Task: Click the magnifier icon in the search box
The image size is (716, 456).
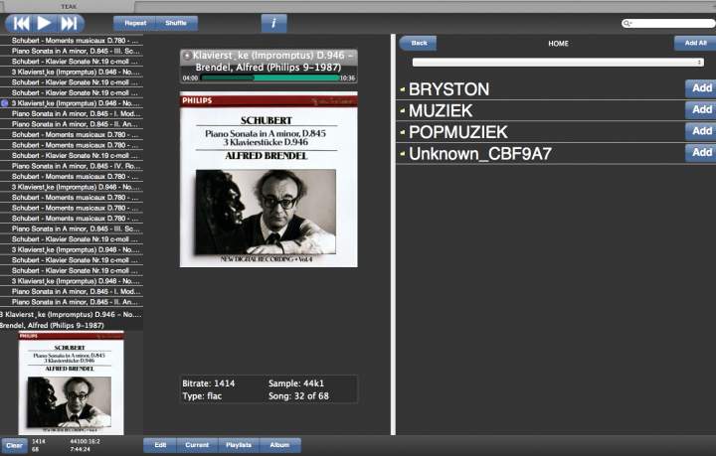Action: coord(626,23)
